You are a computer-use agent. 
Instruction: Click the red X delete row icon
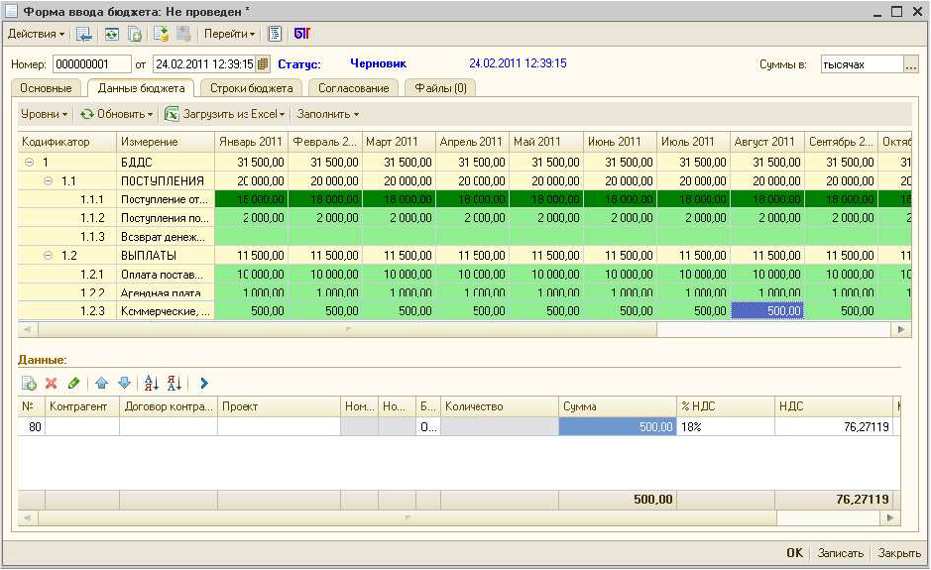pyautogui.click(x=51, y=383)
